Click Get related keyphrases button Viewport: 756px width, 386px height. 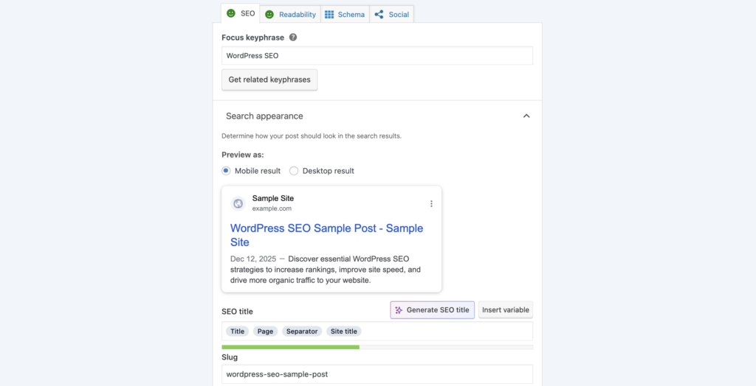point(269,80)
